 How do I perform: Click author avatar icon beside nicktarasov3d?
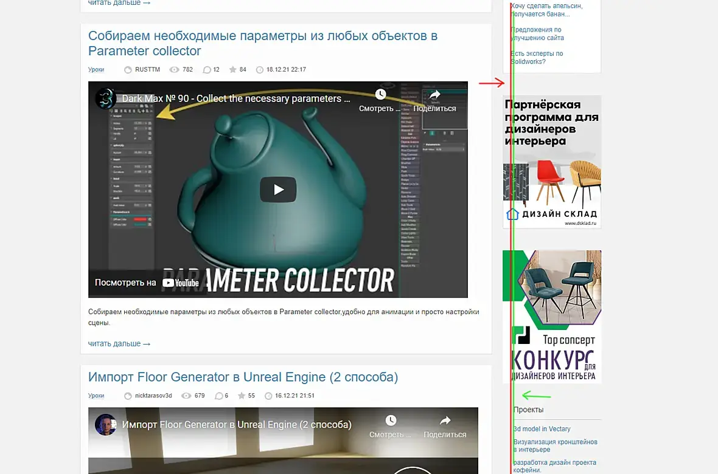[x=128, y=396]
